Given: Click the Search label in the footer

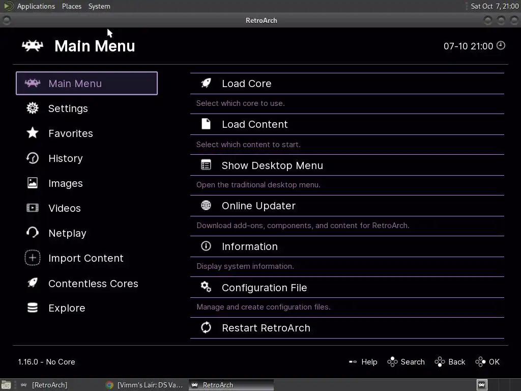Looking at the screenshot, I should point(412,362).
